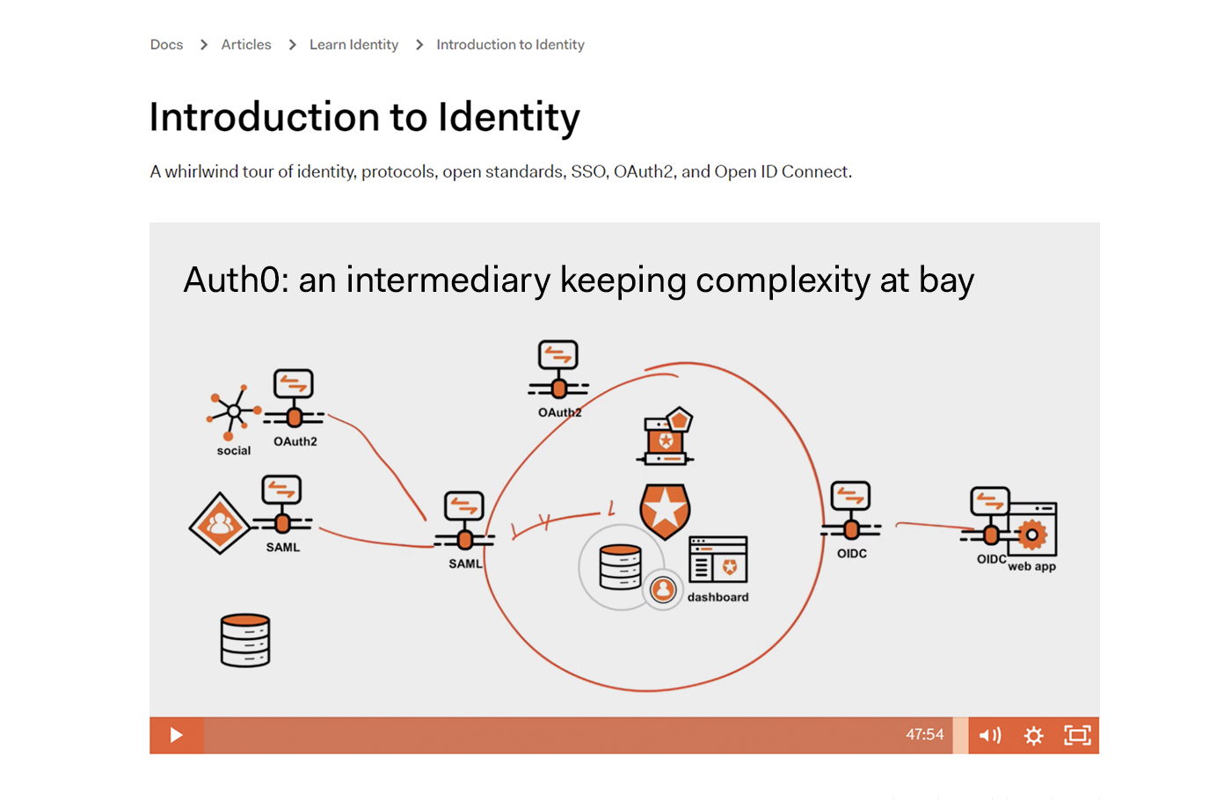Select the SAML icon beside the Auth0 circle

pyautogui.click(x=464, y=510)
